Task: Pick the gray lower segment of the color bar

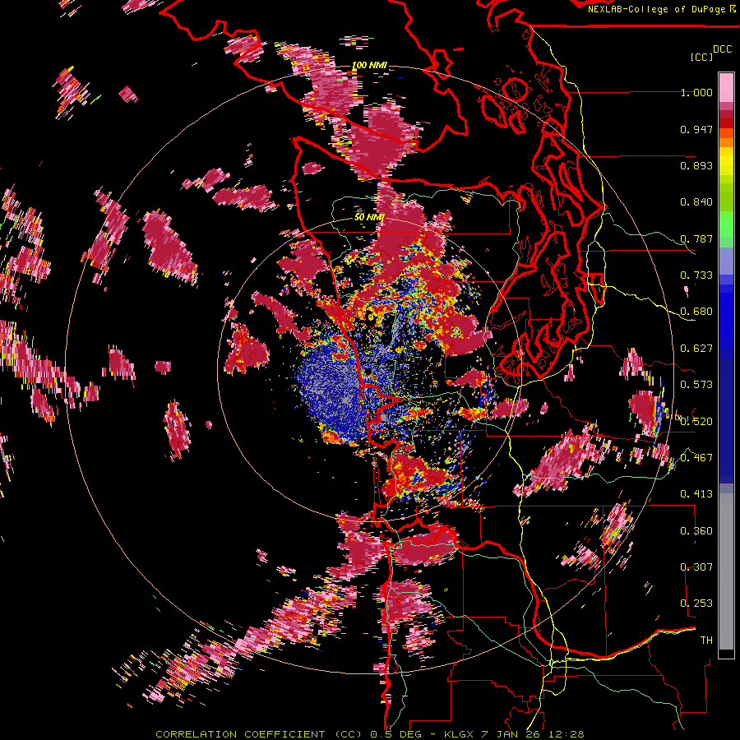Action: pos(726,571)
